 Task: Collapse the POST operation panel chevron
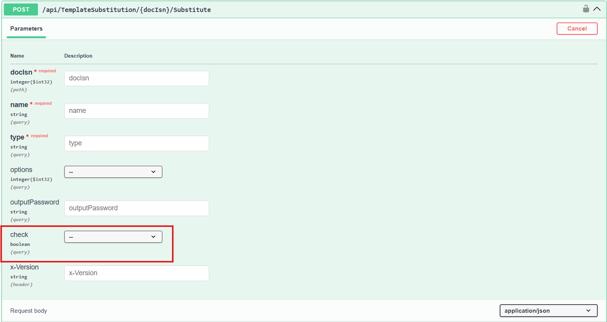tap(597, 9)
